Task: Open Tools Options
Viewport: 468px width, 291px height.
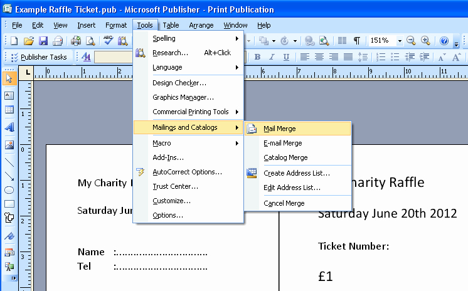Action: point(188,215)
